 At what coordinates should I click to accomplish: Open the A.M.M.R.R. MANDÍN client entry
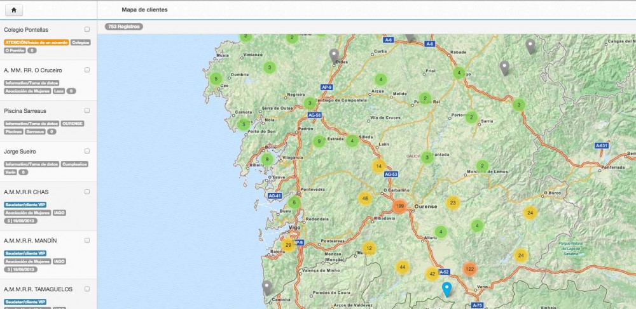click(x=30, y=241)
